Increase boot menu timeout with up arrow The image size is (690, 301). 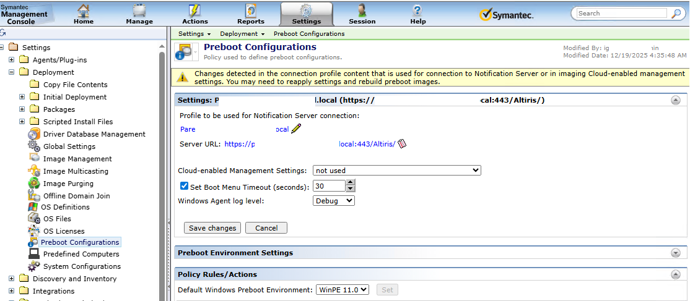coord(351,182)
